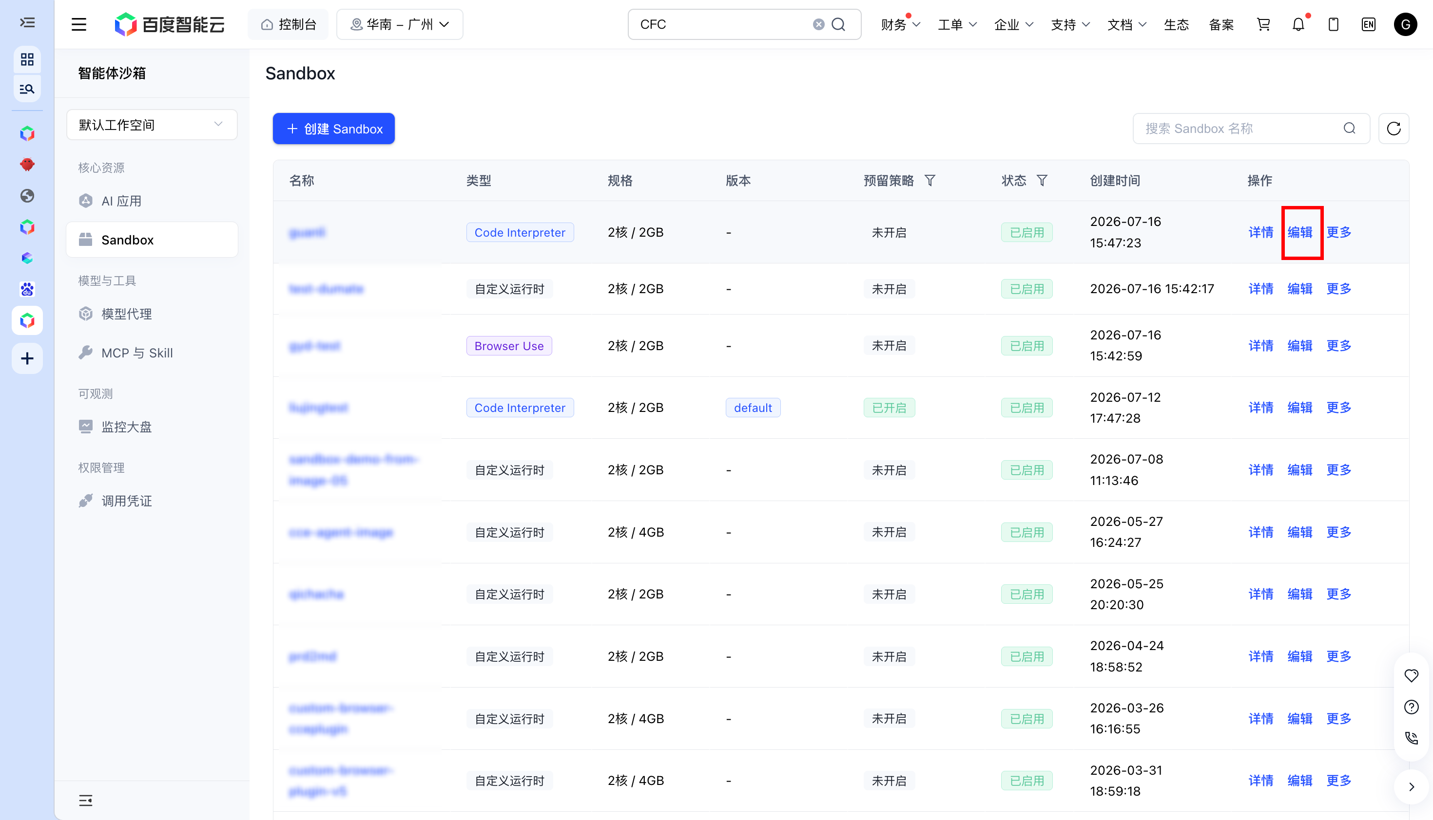Click Code Interpreter tag in the 2026-07-12 row
This screenshot has width=1433, height=820.
(520, 408)
